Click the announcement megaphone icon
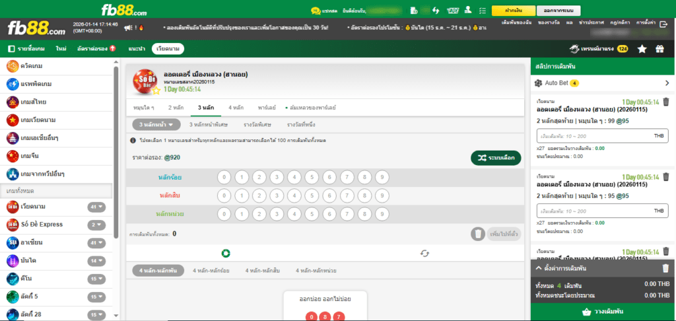The image size is (676, 321). tap(128, 28)
